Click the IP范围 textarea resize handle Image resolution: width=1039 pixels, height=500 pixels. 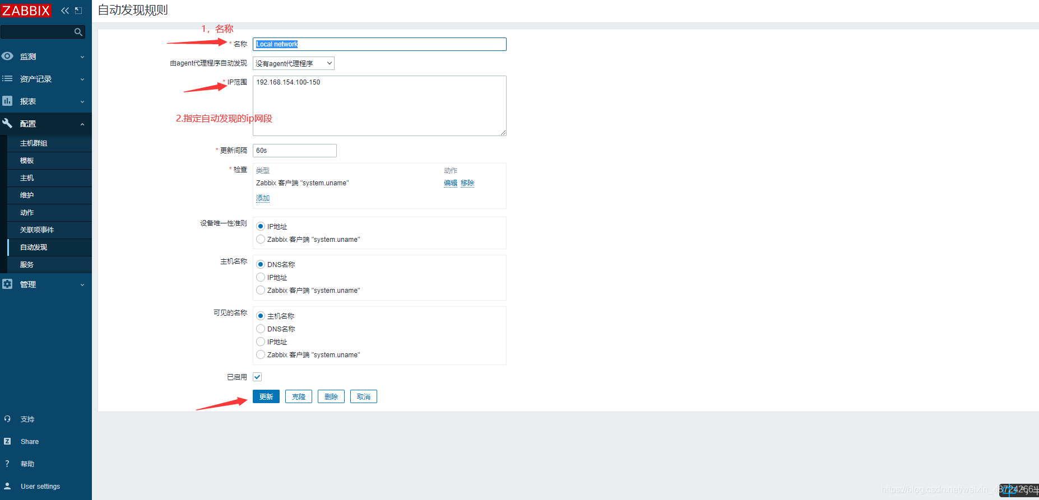pos(503,133)
